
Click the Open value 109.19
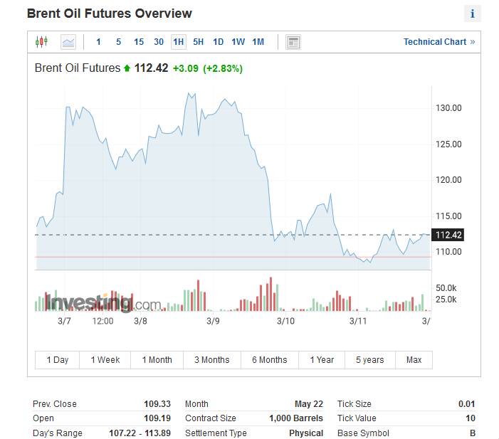[x=157, y=418]
